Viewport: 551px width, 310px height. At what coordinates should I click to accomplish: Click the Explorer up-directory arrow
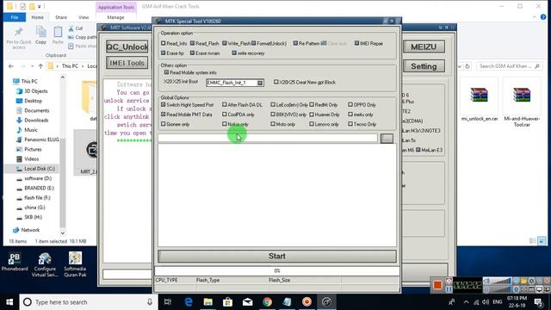click(x=40, y=66)
